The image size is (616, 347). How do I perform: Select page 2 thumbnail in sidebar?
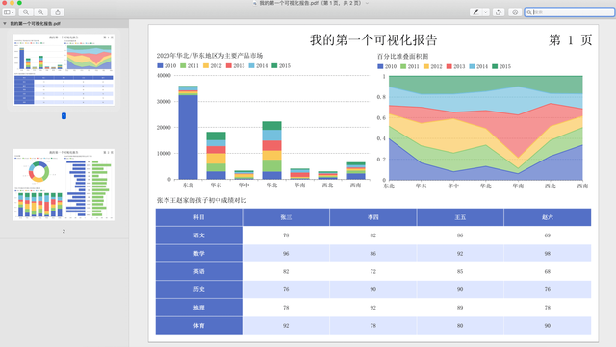click(64, 185)
